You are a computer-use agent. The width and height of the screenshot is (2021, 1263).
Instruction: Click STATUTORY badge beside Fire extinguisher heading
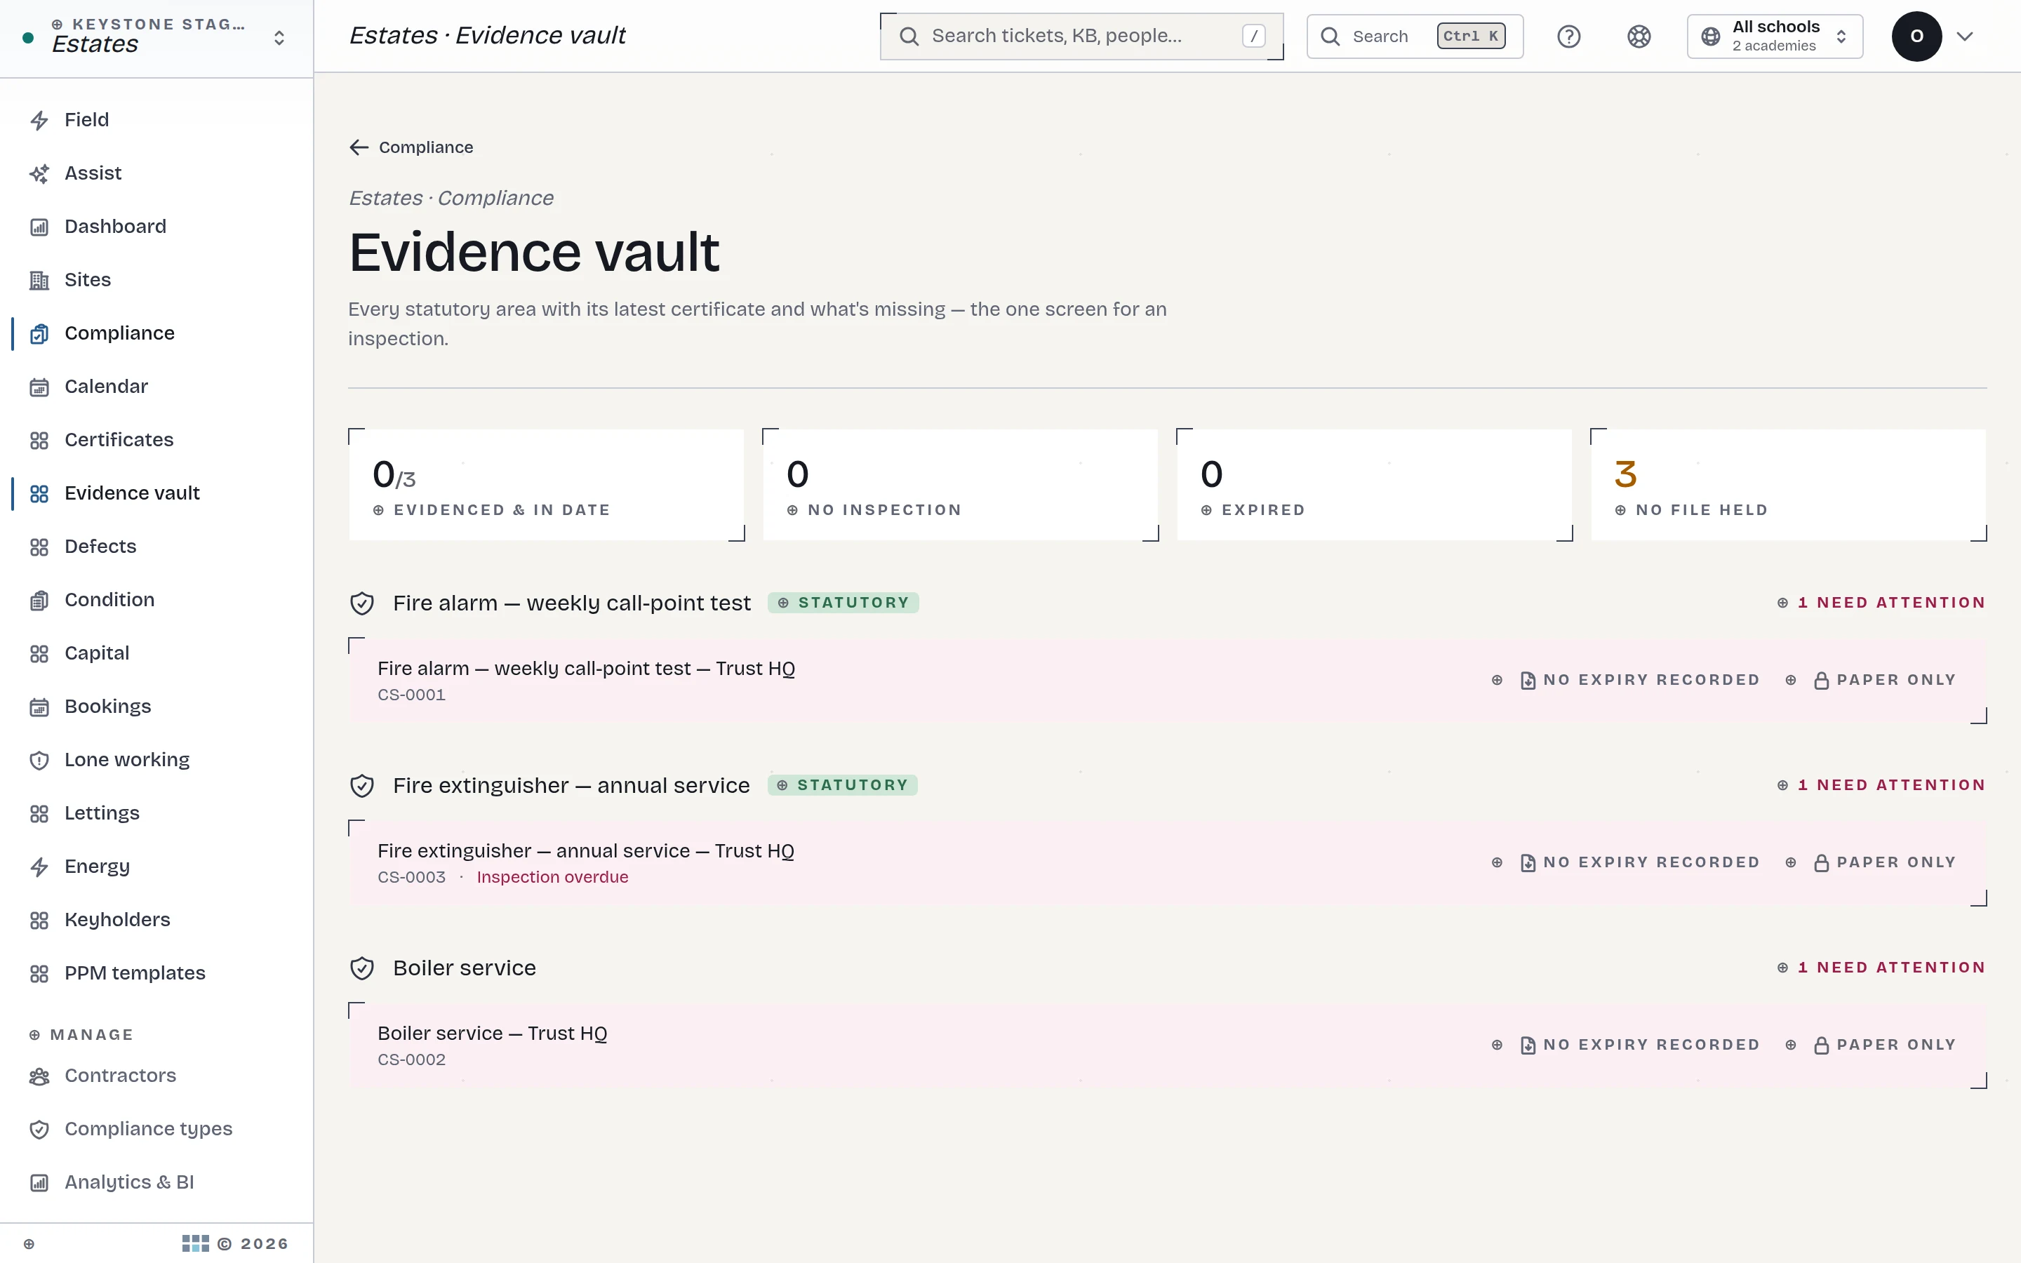843,785
